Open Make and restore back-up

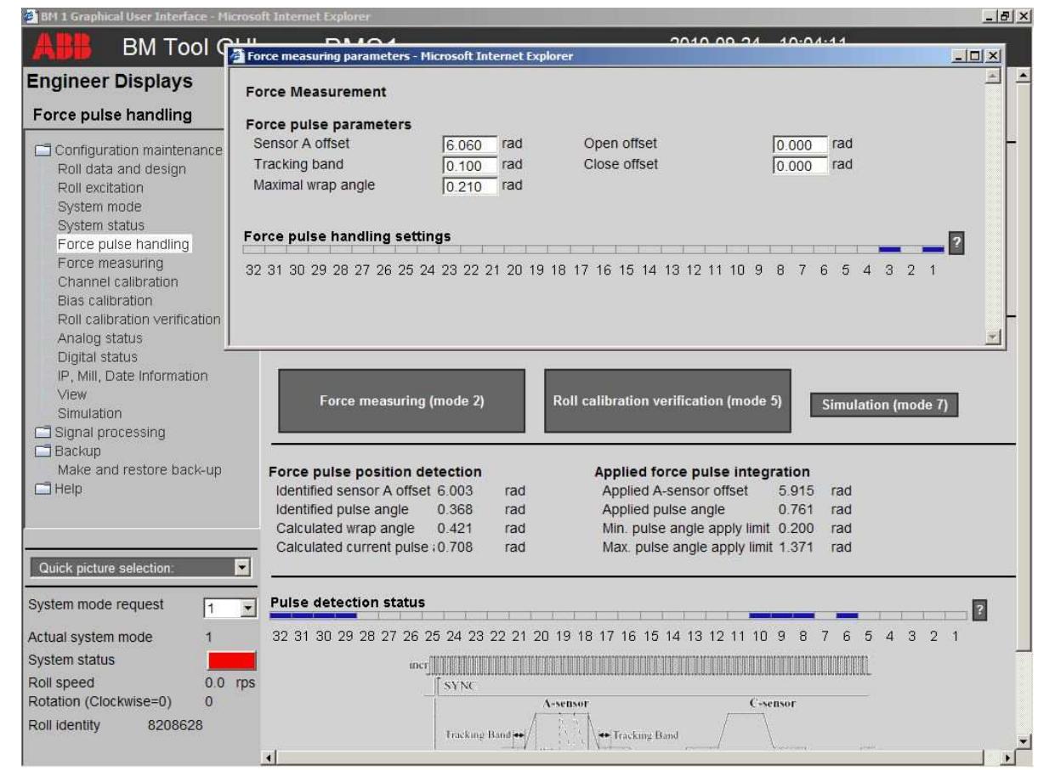(139, 470)
